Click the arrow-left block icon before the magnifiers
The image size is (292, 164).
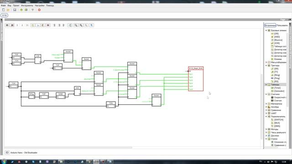(70, 25)
